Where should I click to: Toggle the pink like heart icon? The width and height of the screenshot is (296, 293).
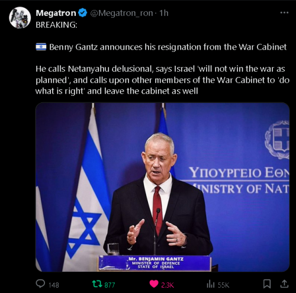tap(154, 284)
